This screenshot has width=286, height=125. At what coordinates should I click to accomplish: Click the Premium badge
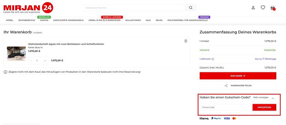point(204,17)
